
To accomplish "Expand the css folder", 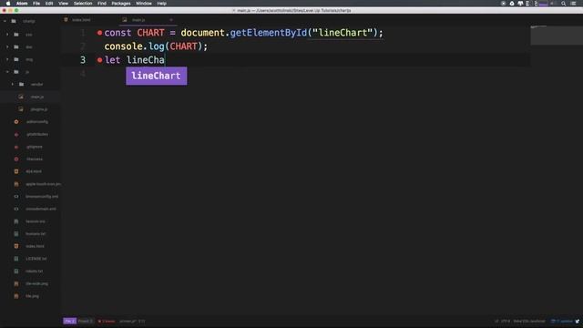I will tap(7, 35).
